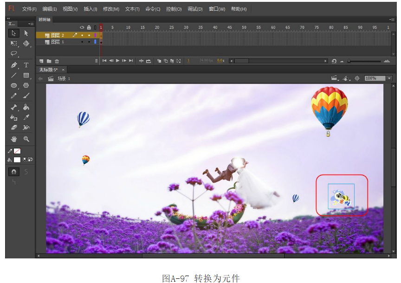Click the fill color swatch
401x283 pixels.
[17, 160]
